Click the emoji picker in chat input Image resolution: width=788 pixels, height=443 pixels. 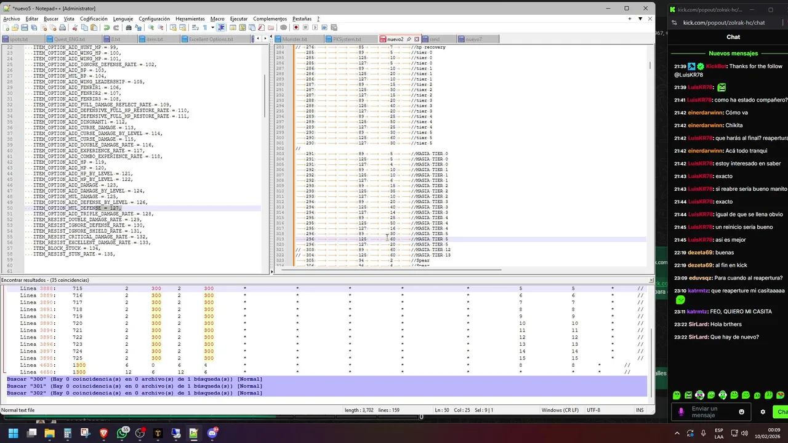tap(741, 412)
